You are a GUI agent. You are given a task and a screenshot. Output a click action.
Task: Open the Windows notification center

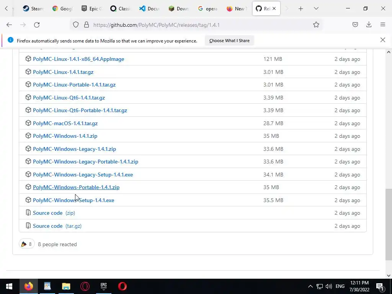click(379, 286)
